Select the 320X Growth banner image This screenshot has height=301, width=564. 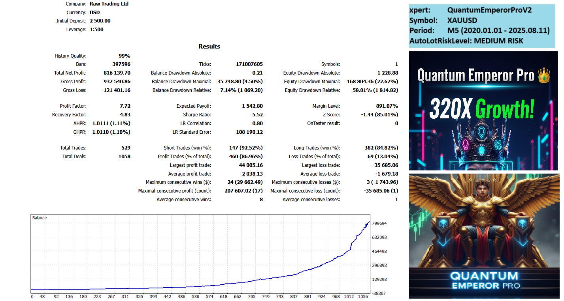484,111
